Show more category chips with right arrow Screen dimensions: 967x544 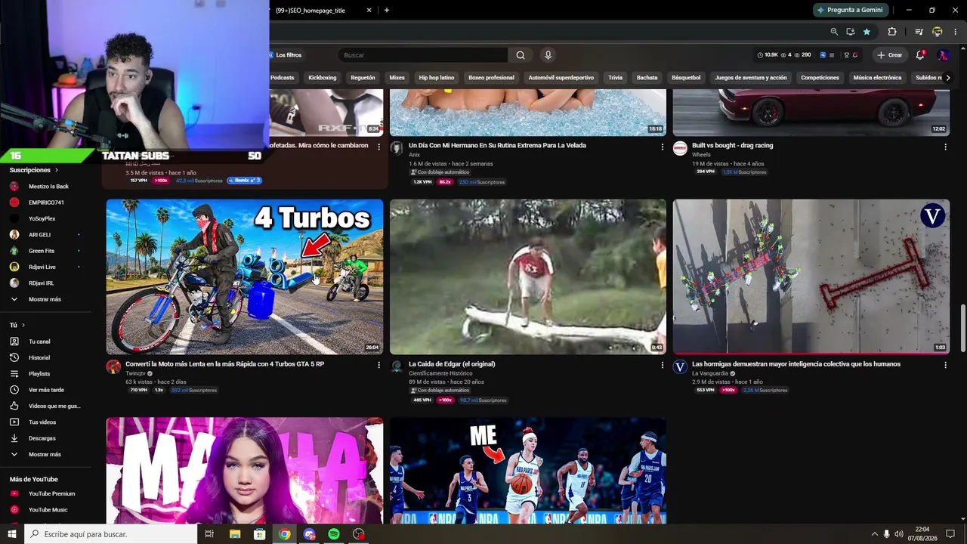coord(948,78)
